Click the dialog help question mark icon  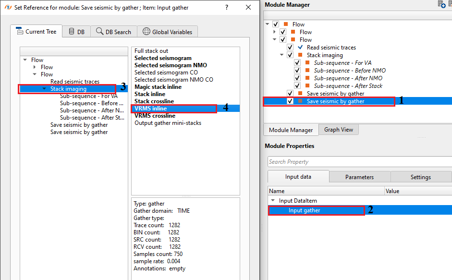[x=227, y=8]
